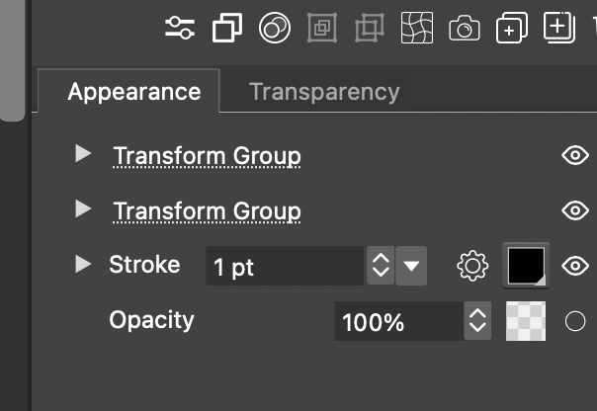Toggle the Stroke visibility eye
This screenshot has width=597, height=411.
pyautogui.click(x=574, y=265)
